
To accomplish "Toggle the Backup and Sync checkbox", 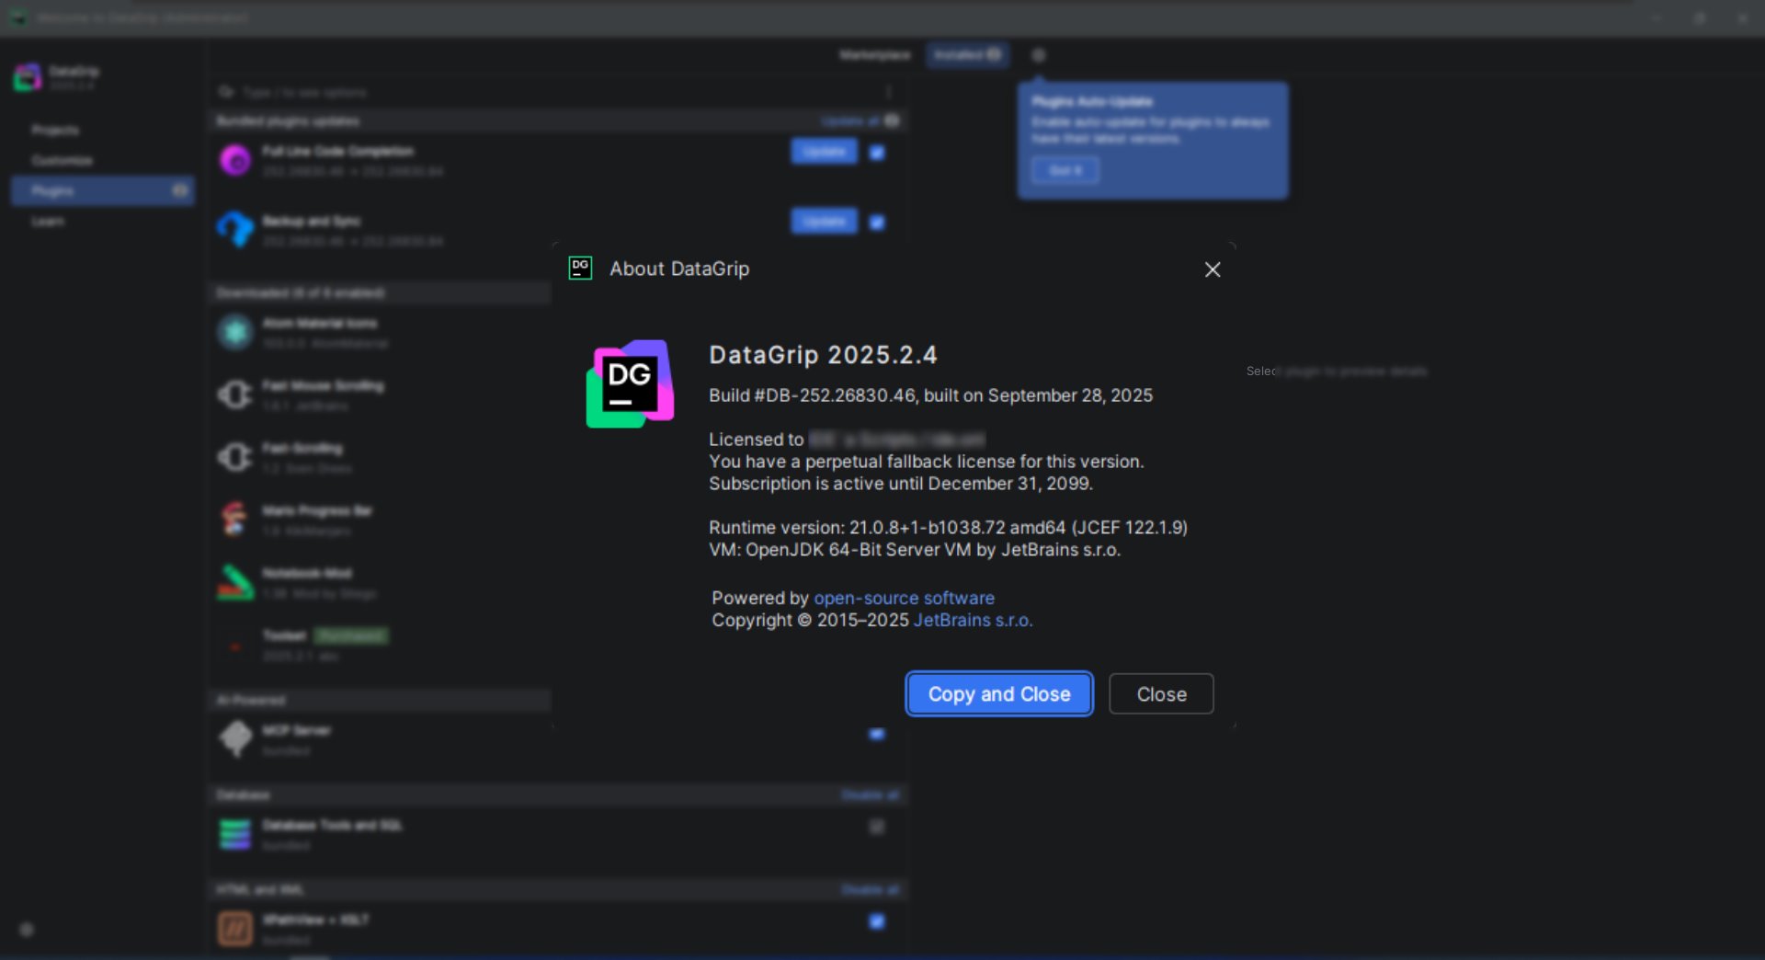I will (877, 223).
